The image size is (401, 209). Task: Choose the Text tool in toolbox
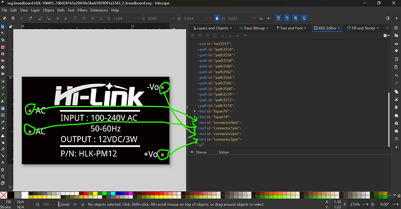(x=3, y=101)
